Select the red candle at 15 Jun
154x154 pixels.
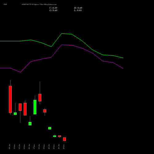[25, 109]
